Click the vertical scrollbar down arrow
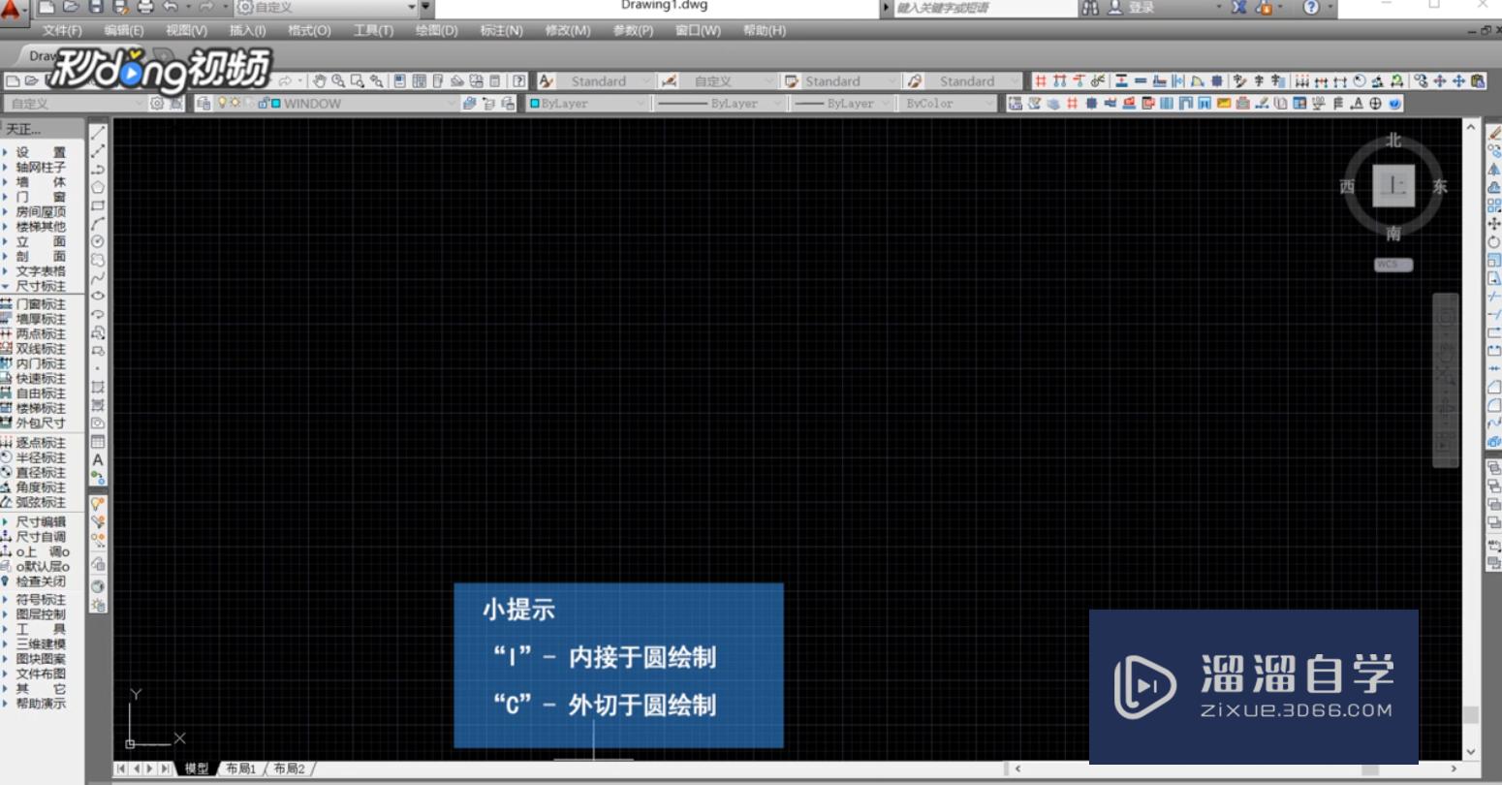 pos(1470,751)
